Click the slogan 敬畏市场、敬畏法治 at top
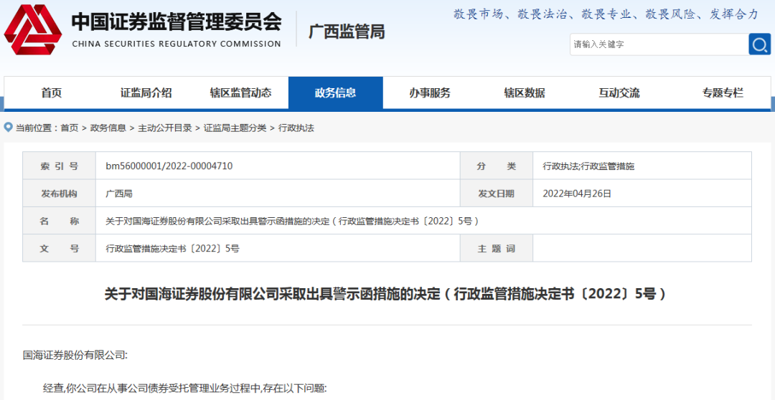 tap(606, 14)
